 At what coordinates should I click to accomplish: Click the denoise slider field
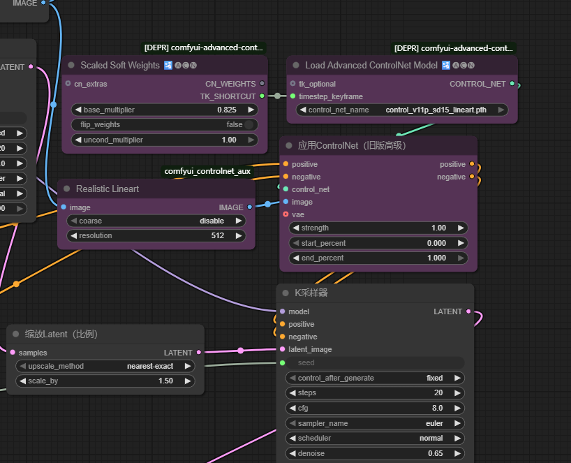(x=375, y=453)
